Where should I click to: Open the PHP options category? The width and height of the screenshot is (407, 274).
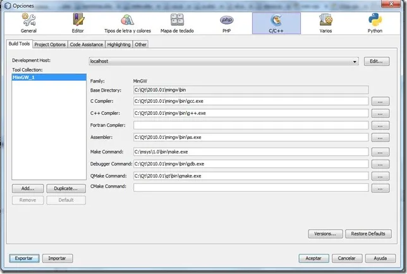[227, 23]
